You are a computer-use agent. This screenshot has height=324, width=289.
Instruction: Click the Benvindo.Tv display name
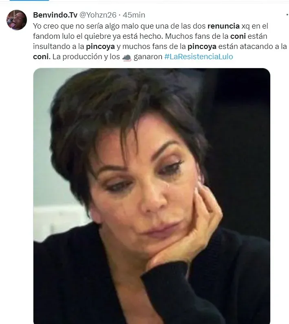pyautogui.click(x=55, y=15)
